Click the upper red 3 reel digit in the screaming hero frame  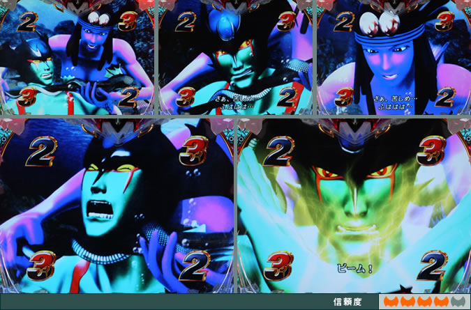(x=194, y=150)
